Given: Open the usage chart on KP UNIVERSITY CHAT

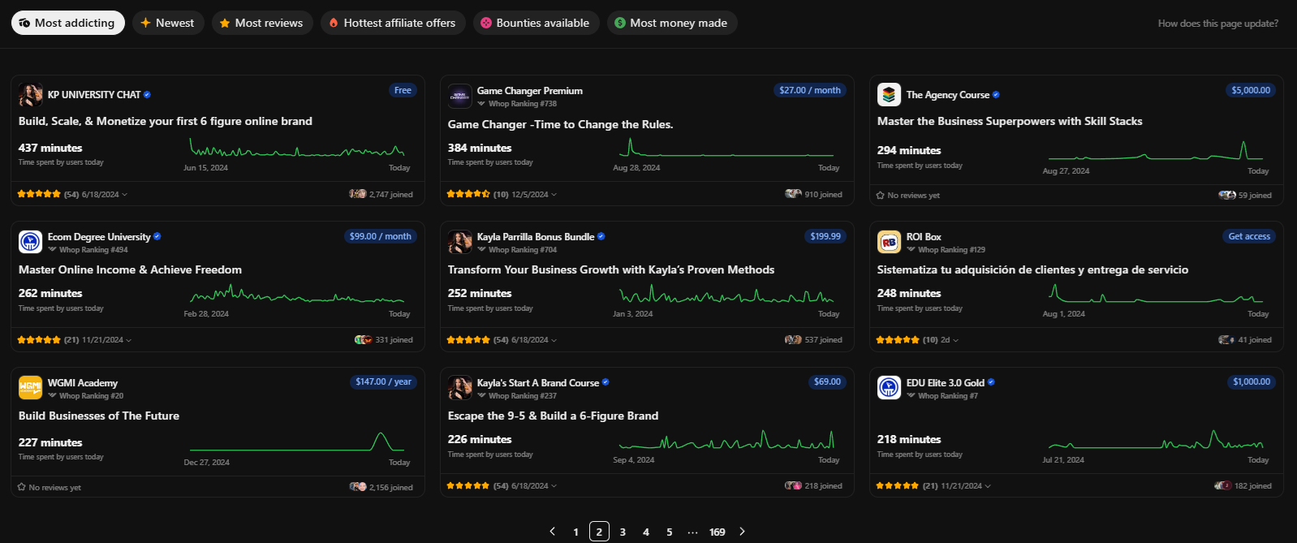Looking at the screenshot, I should click(297, 149).
